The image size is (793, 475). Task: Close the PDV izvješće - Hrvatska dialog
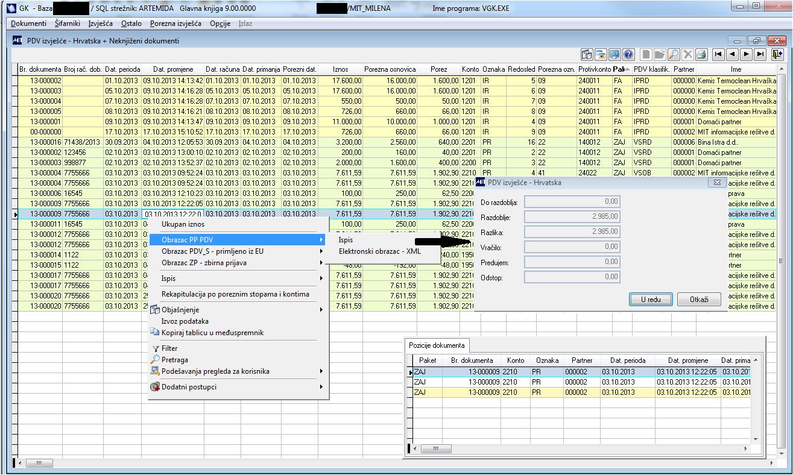point(716,181)
